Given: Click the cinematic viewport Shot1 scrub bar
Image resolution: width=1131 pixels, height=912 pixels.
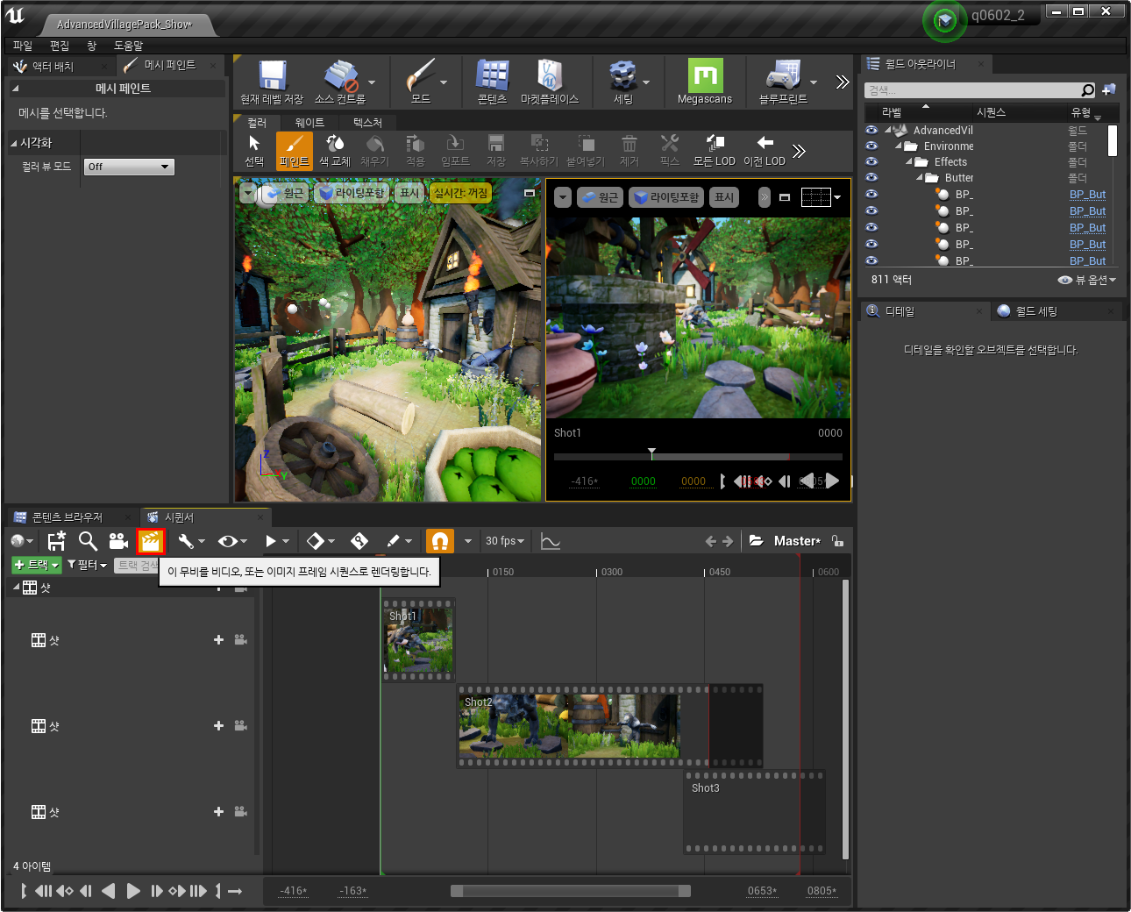Looking at the screenshot, I should [698, 457].
